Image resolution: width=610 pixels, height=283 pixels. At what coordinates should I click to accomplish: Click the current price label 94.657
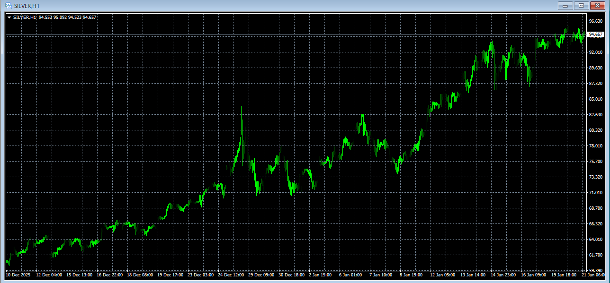point(596,34)
